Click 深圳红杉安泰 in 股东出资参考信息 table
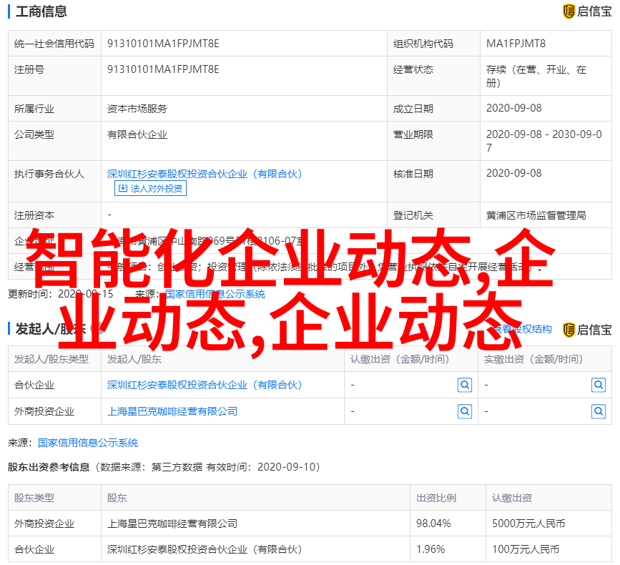This screenshot has width=620, height=565. (205, 549)
